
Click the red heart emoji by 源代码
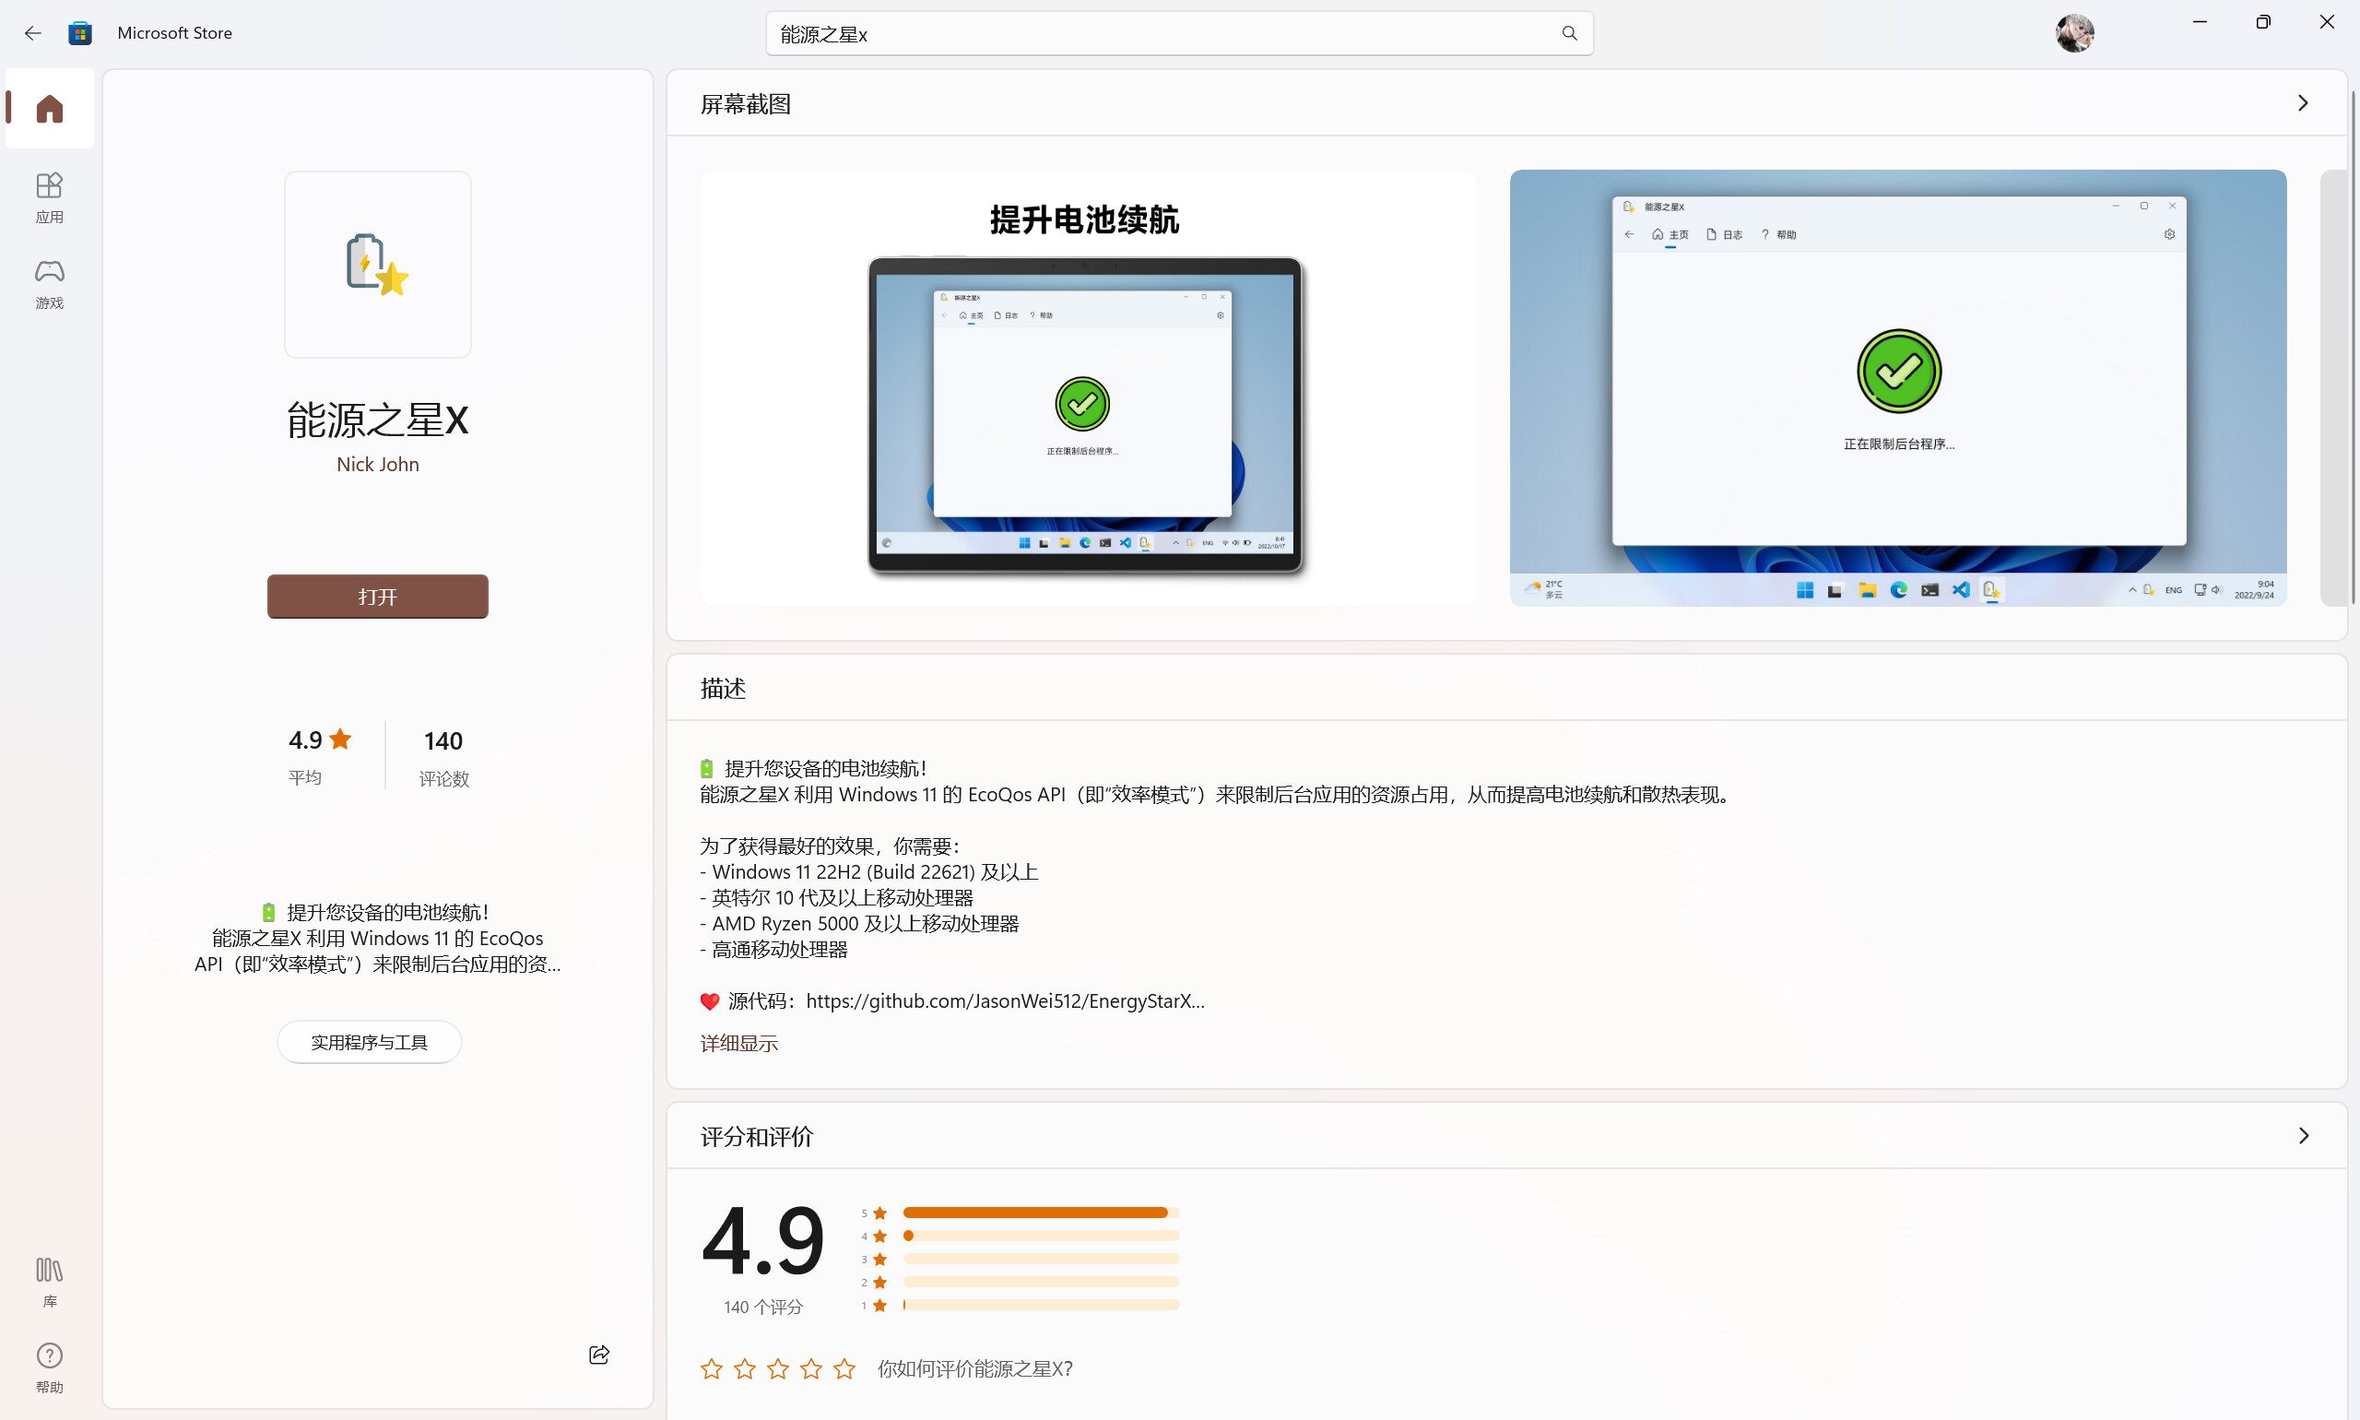point(710,1002)
